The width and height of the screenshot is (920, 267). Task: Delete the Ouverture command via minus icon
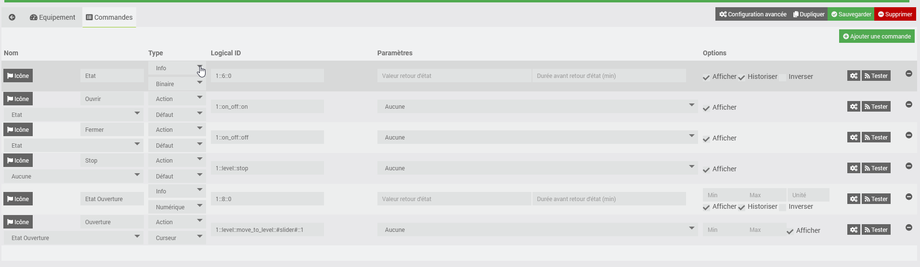tap(909, 228)
